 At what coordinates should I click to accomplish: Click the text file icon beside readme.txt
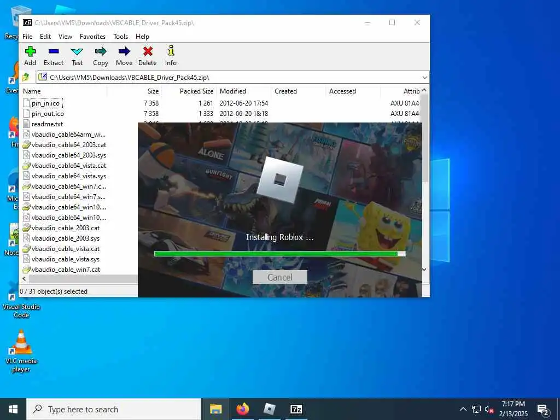pos(26,124)
